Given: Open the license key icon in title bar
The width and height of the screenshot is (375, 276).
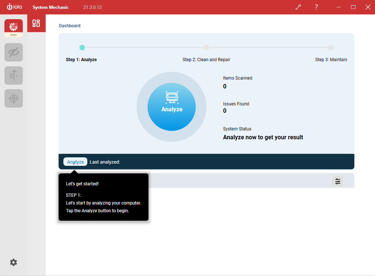Looking at the screenshot, I should pyautogui.click(x=298, y=7).
